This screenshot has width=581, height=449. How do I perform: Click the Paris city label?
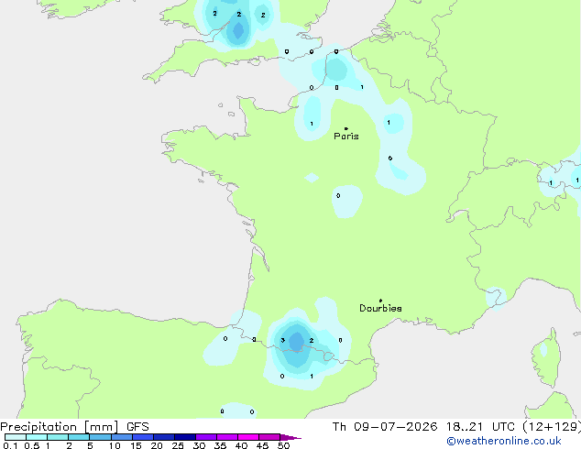pyautogui.click(x=346, y=137)
